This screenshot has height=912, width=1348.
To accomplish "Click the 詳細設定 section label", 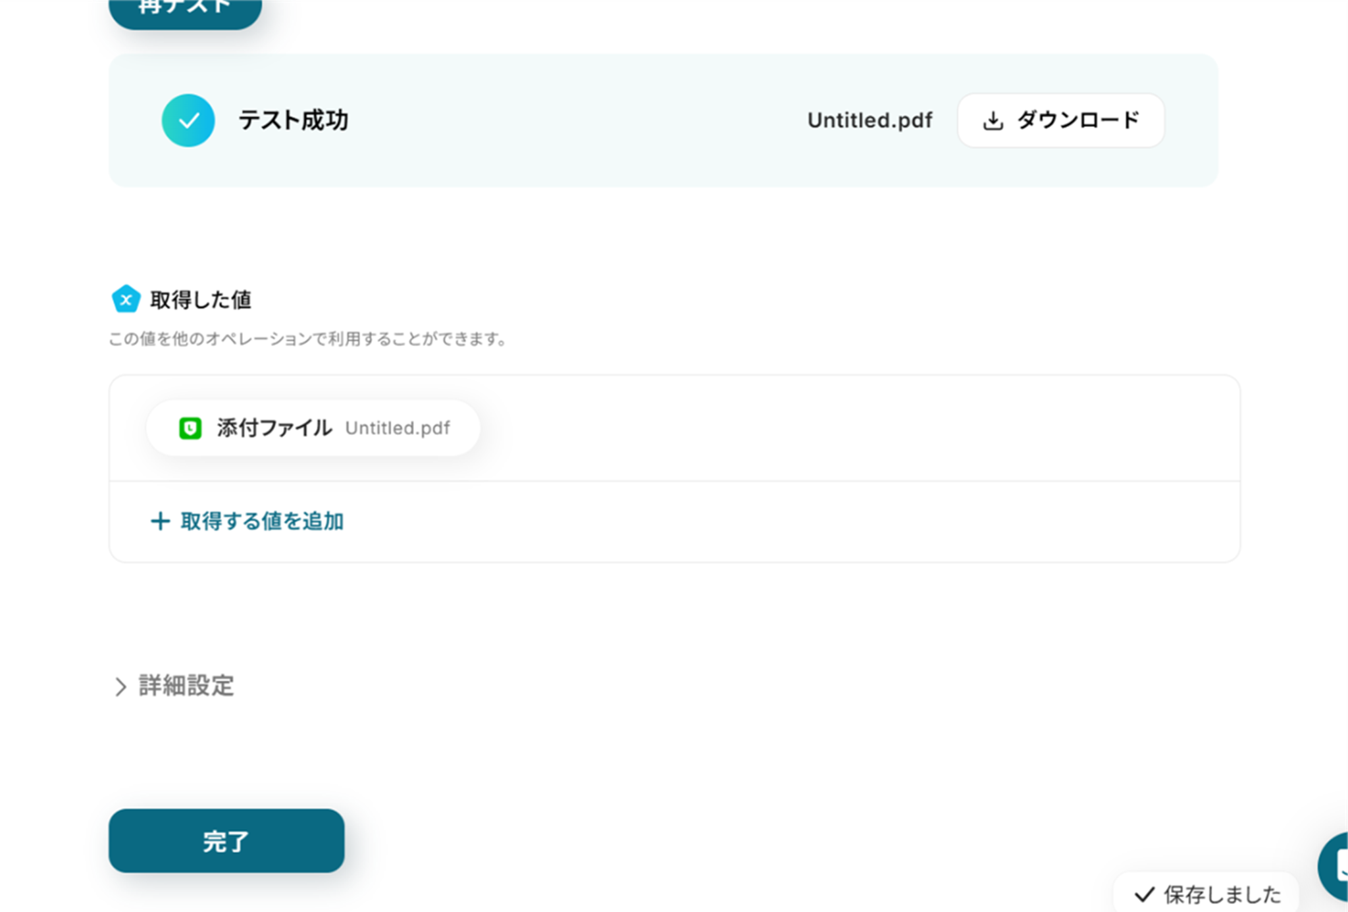I will pyautogui.click(x=186, y=686).
